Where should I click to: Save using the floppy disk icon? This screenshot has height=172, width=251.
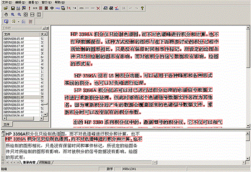tap(13, 8)
